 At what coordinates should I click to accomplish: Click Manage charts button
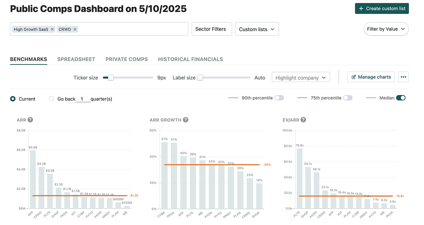[371, 77]
